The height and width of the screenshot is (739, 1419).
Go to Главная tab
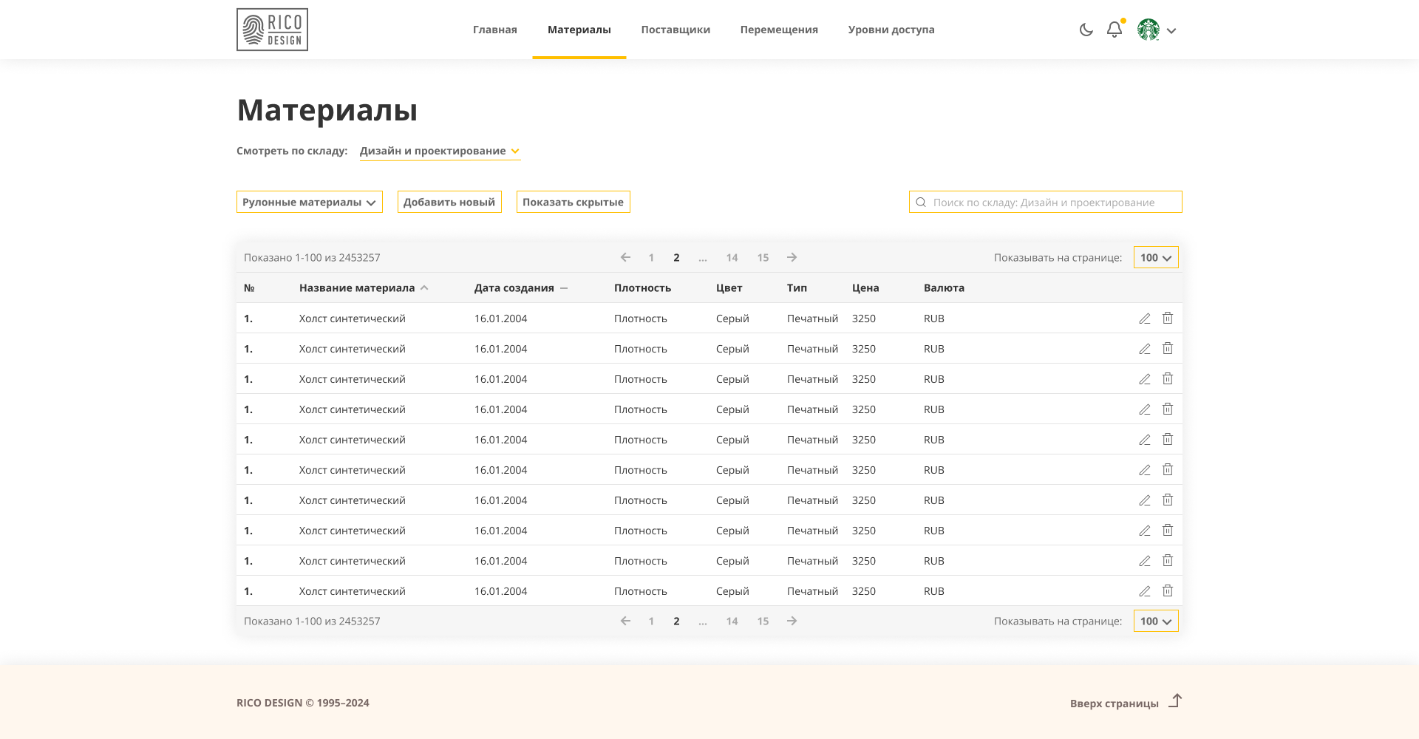(x=495, y=30)
